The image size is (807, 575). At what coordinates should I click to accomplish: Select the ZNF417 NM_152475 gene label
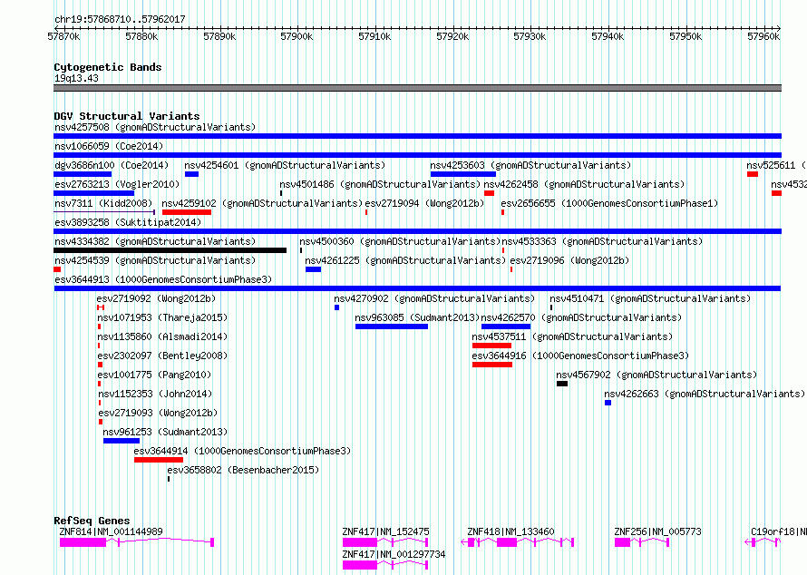385,531
